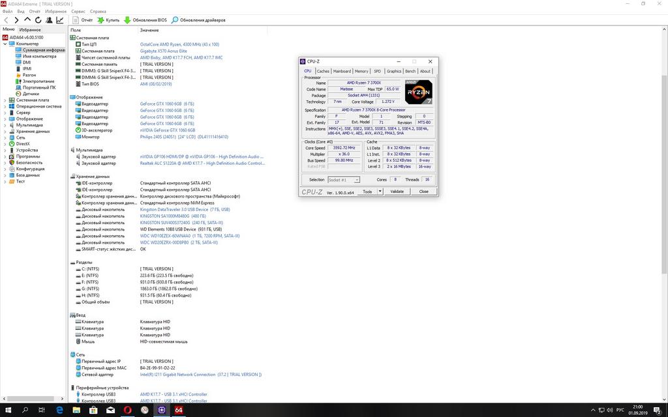
Task: Expand the Мультимедиа node in the tree
Action: point(5,125)
